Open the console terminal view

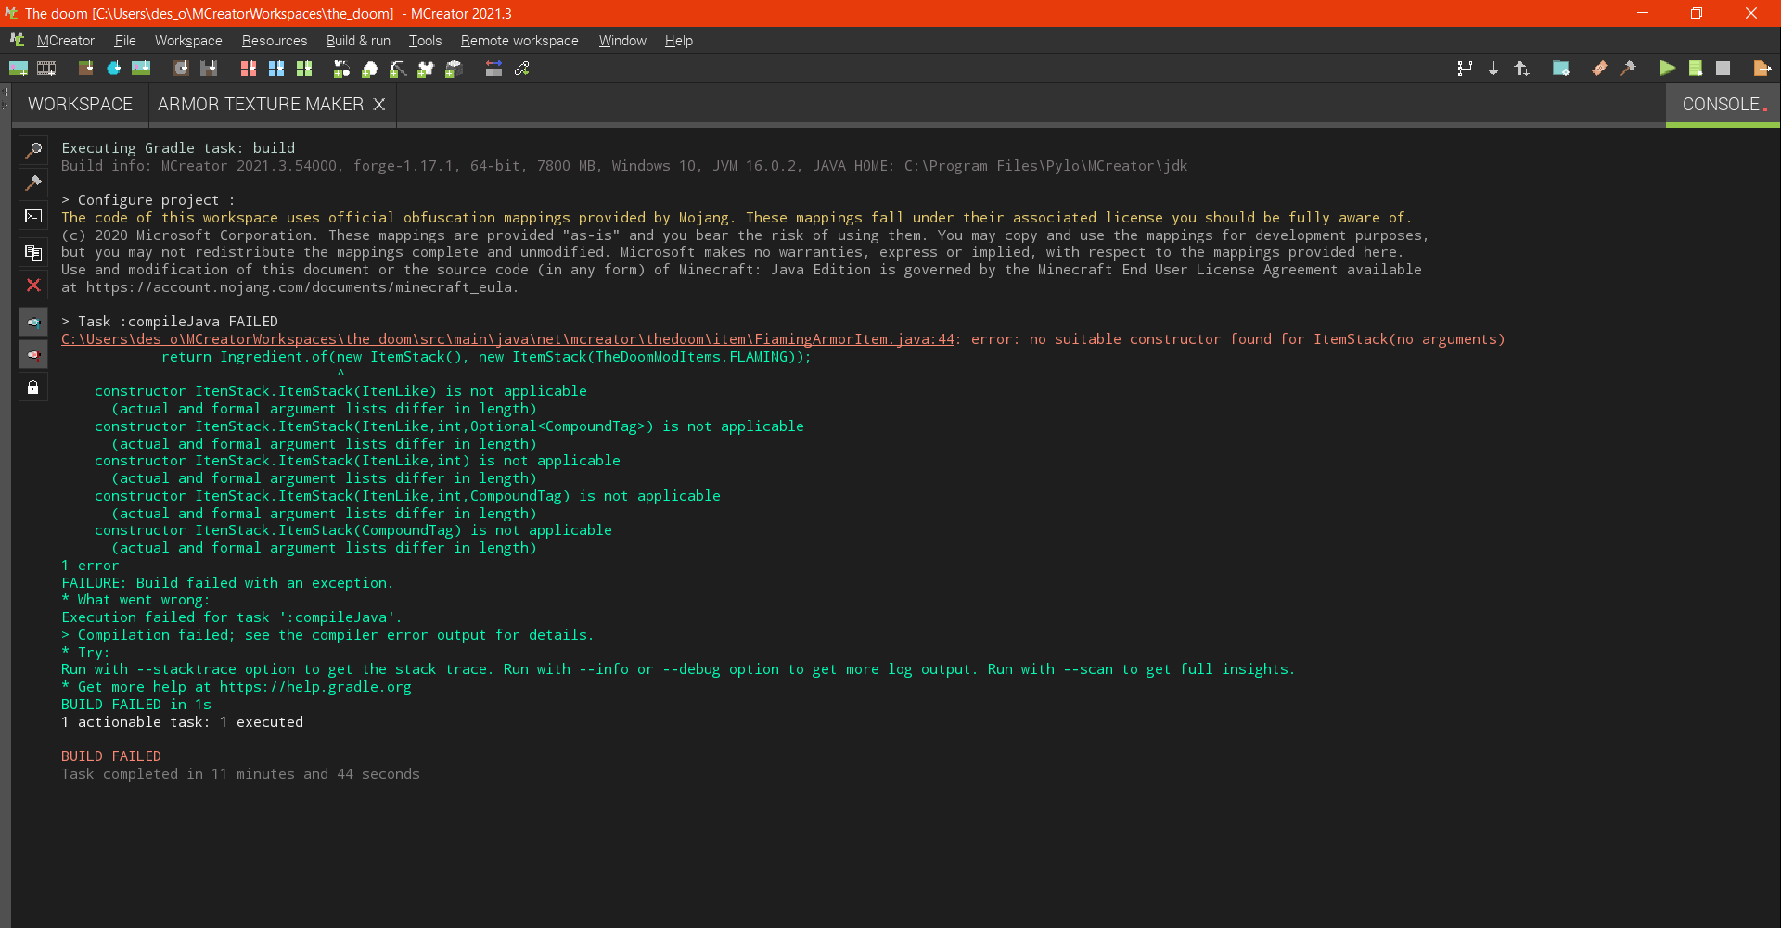[x=34, y=215]
